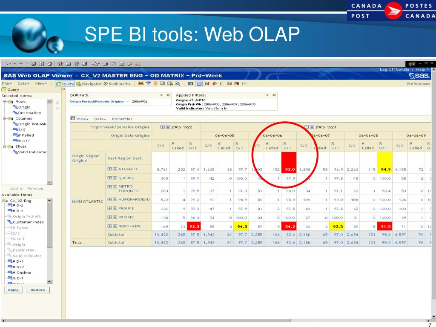Close the Applied Filters panel X
The width and height of the screenshot is (436, 327).
[274, 95]
